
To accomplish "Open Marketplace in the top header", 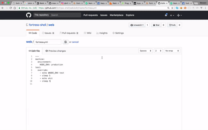I will tap(116, 15).
